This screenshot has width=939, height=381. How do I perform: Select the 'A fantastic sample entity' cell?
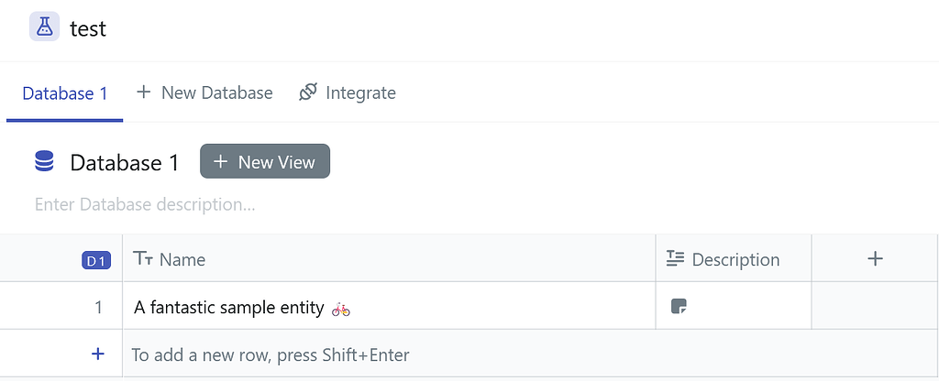coord(229,308)
